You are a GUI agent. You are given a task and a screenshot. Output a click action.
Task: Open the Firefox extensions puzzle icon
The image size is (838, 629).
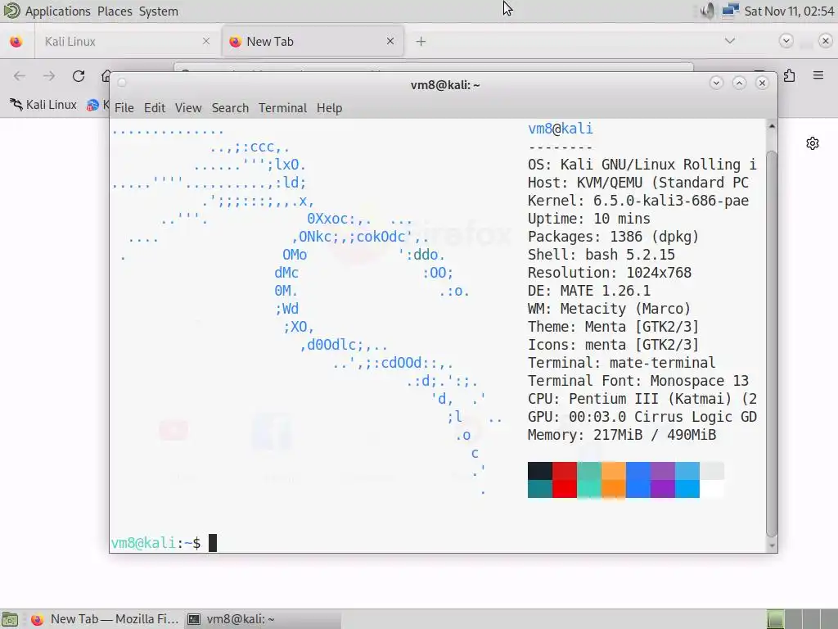pos(790,75)
